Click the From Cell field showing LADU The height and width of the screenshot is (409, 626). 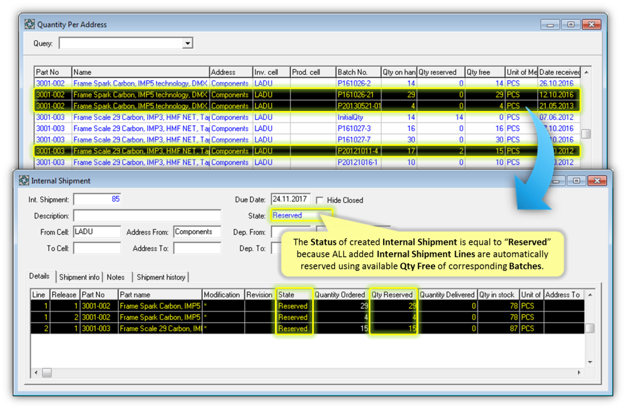point(97,232)
